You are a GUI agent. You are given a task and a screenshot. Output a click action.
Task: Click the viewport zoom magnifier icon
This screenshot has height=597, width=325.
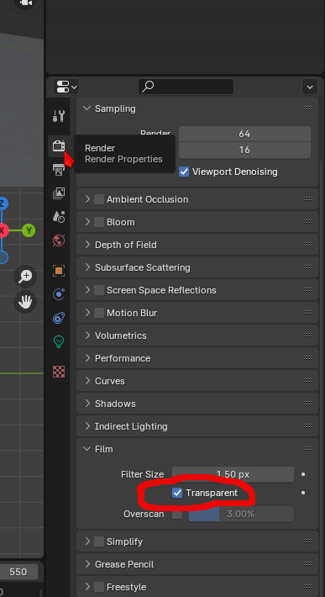[25, 277]
